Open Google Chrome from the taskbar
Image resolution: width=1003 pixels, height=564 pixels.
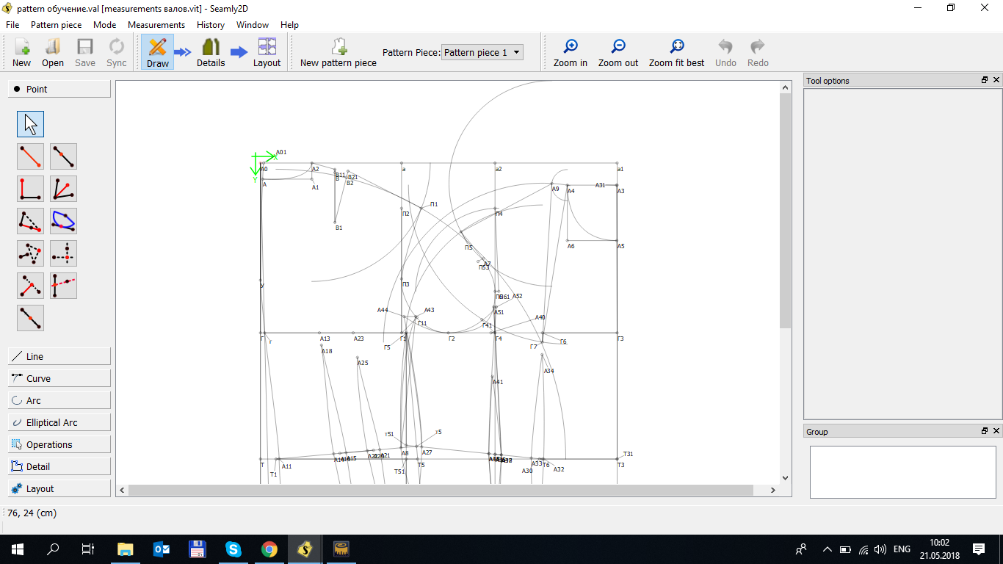[x=269, y=549]
